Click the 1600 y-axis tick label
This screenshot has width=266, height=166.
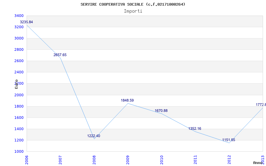[x=19, y=118]
